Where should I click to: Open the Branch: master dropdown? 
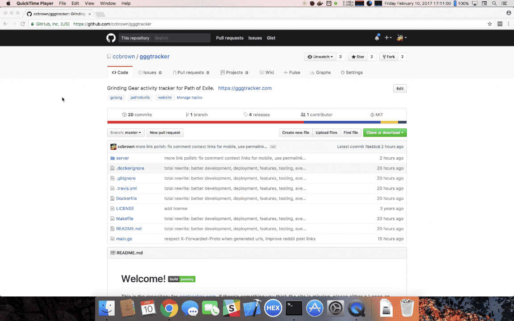point(126,133)
